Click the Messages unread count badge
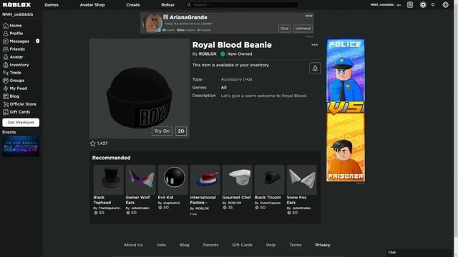The height and width of the screenshot is (257, 458). tap(38, 41)
